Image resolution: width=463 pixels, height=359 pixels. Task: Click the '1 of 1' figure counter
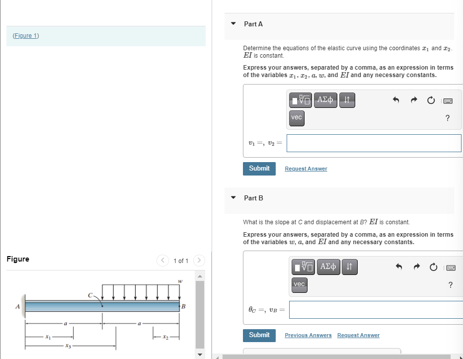click(x=181, y=261)
